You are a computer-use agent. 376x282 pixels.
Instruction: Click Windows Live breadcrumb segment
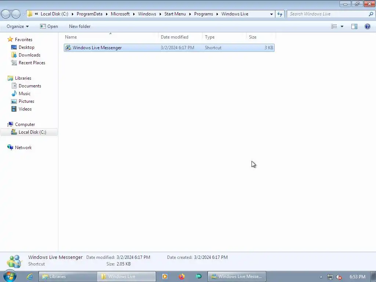click(235, 14)
